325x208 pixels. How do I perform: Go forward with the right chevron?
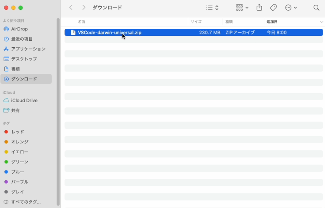[84, 7]
